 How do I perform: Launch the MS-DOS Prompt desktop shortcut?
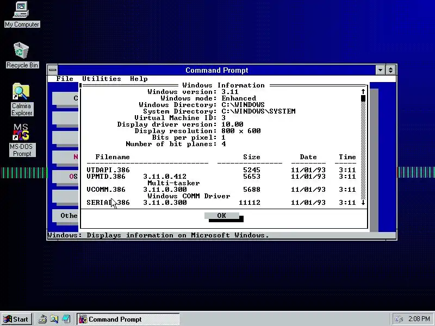tap(22, 140)
